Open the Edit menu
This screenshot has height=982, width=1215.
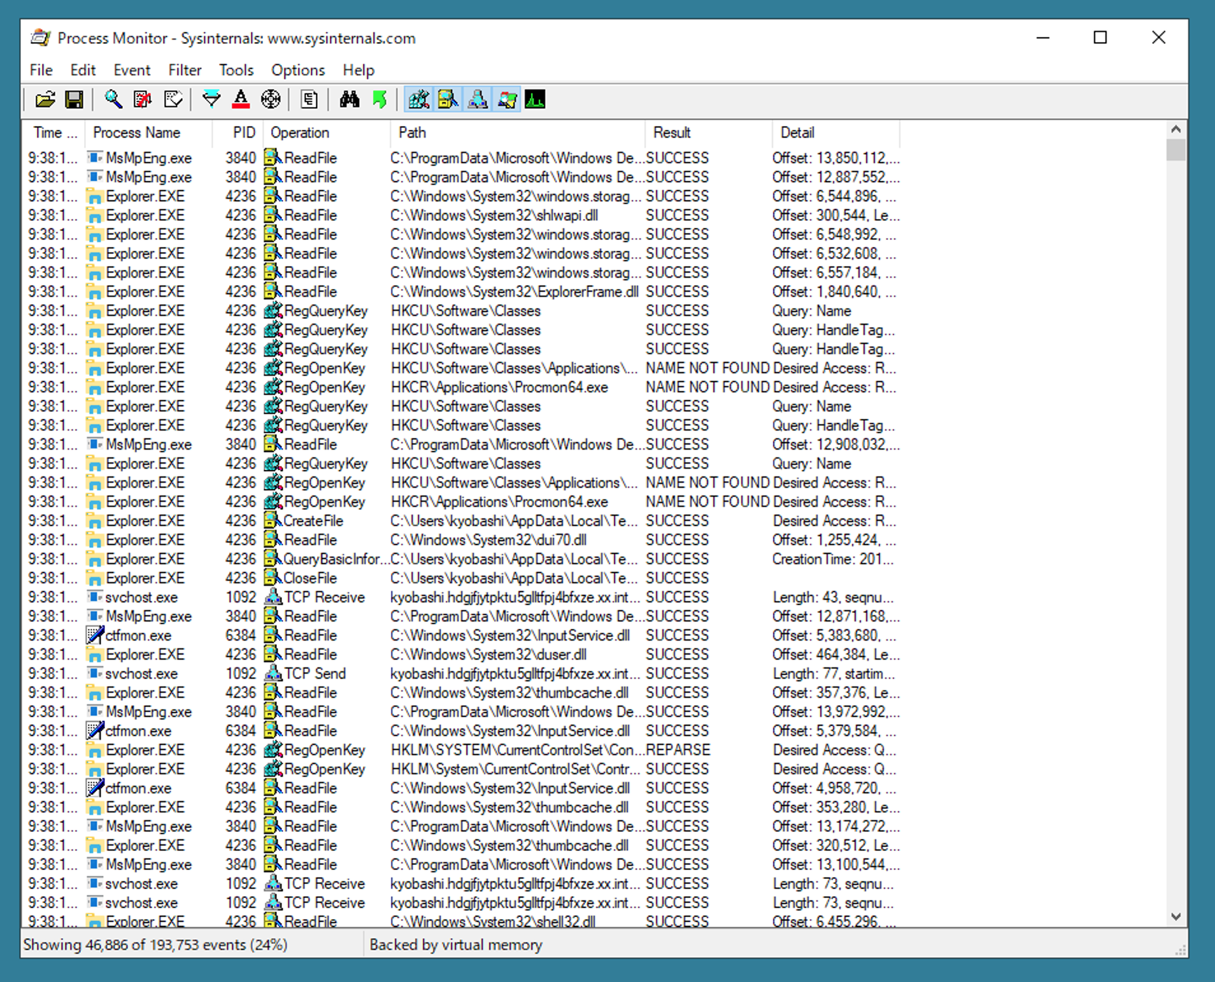pos(83,70)
